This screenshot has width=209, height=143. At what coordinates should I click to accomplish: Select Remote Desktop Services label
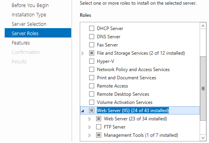tap(123, 94)
